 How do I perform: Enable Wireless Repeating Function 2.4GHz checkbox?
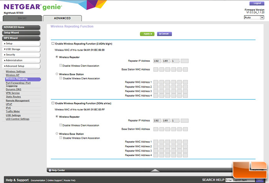click(53, 43)
